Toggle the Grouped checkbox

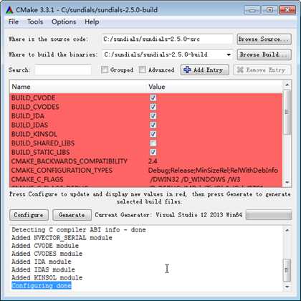point(105,70)
